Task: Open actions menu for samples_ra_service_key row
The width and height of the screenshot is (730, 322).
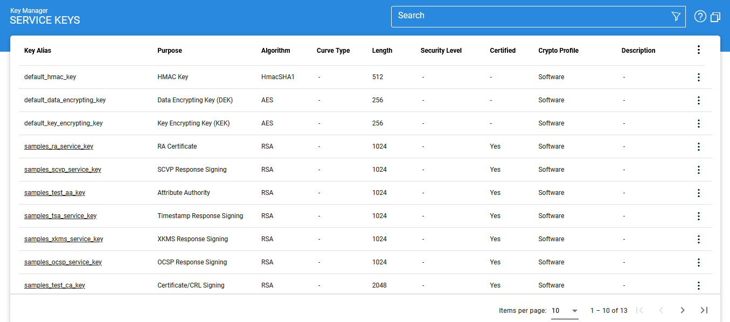Action: coord(698,146)
